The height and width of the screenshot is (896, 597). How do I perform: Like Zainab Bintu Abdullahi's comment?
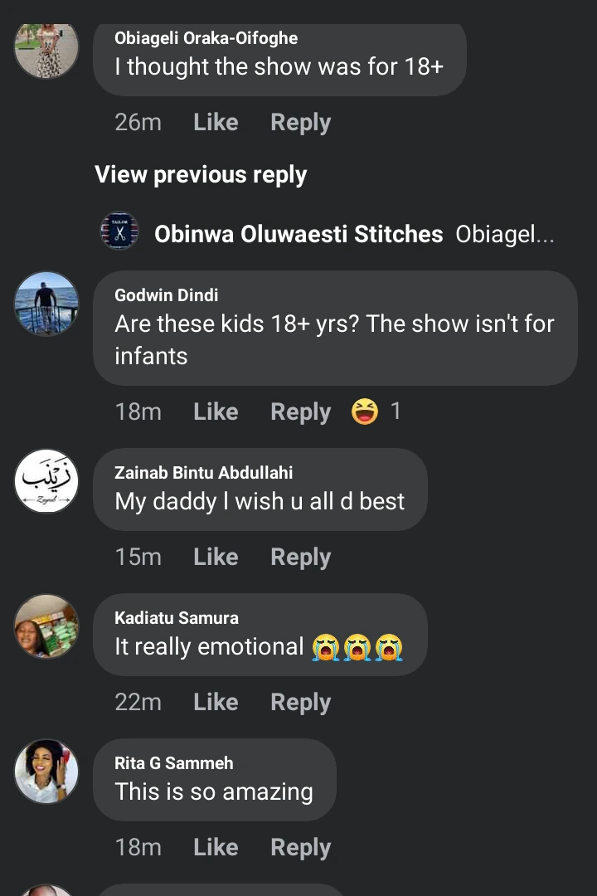point(216,558)
